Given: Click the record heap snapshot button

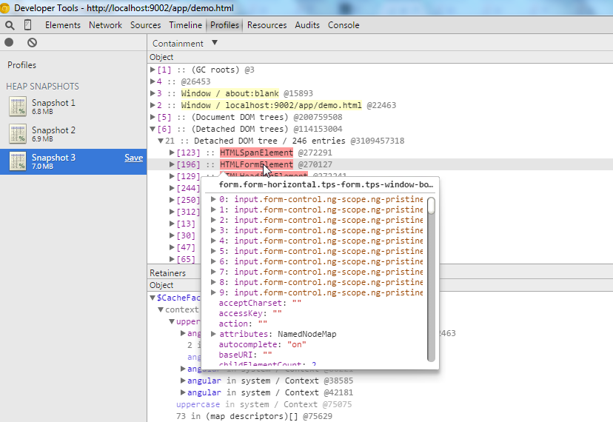Looking at the screenshot, I should tap(9, 42).
